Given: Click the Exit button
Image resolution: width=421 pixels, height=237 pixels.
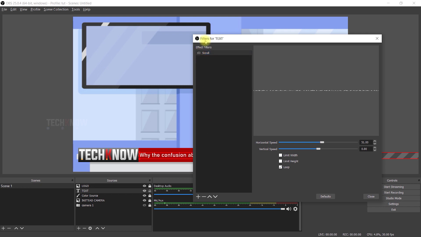Looking at the screenshot, I should pos(394,210).
